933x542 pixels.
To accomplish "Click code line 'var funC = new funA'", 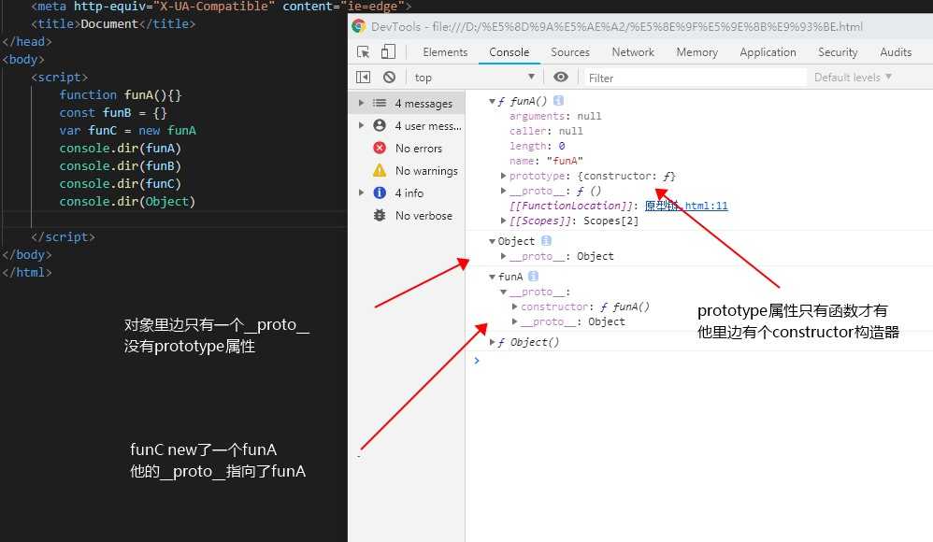I will (x=127, y=130).
